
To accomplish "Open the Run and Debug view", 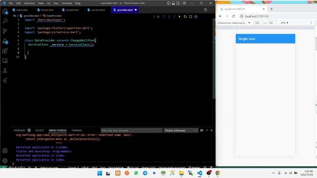I will [x=5, y=41].
